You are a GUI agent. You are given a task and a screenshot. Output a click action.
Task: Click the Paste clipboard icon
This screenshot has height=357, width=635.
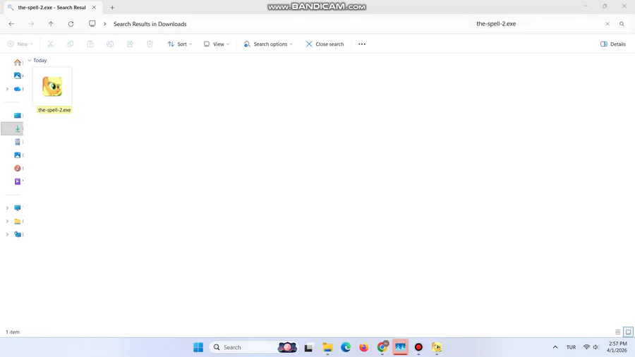click(x=90, y=44)
